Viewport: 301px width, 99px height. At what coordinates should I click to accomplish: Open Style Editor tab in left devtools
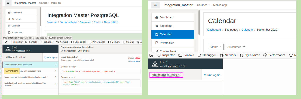point(78,42)
